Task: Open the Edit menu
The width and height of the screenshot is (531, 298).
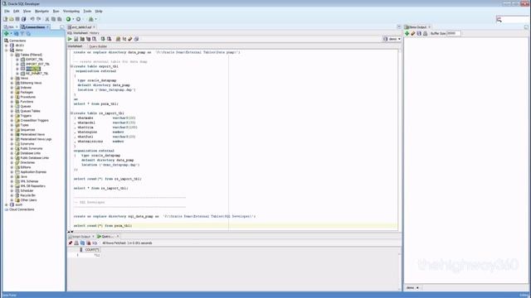Action: click(17, 11)
